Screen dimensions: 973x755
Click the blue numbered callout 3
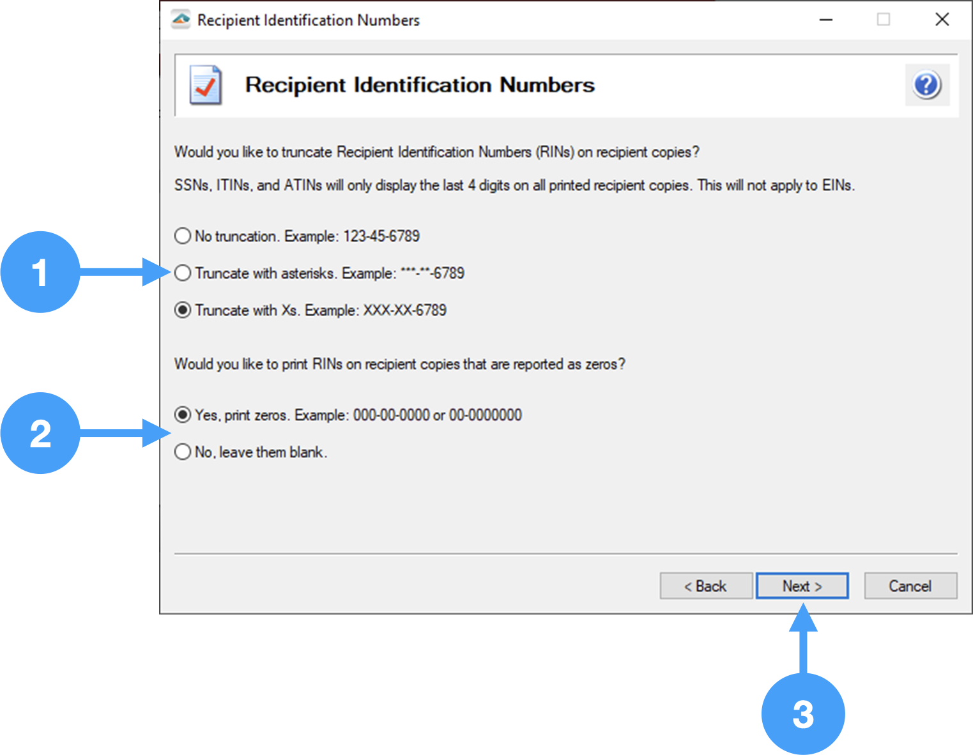[x=802, y=713]
